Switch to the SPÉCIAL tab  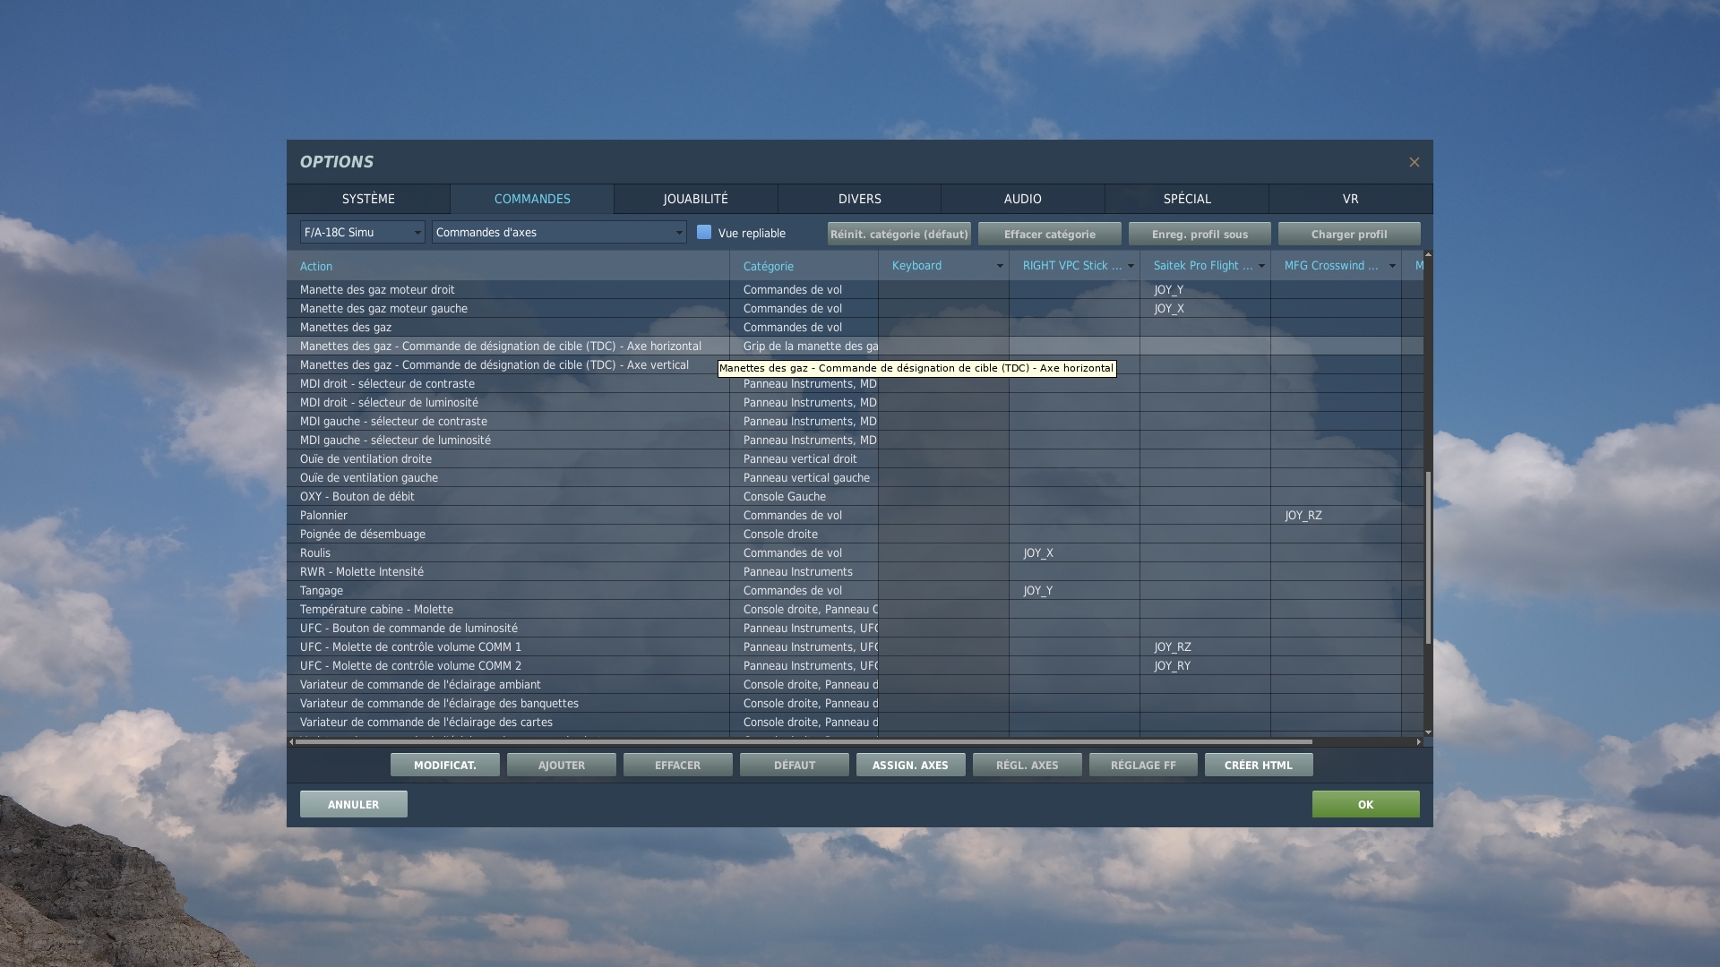point(1187,199)
